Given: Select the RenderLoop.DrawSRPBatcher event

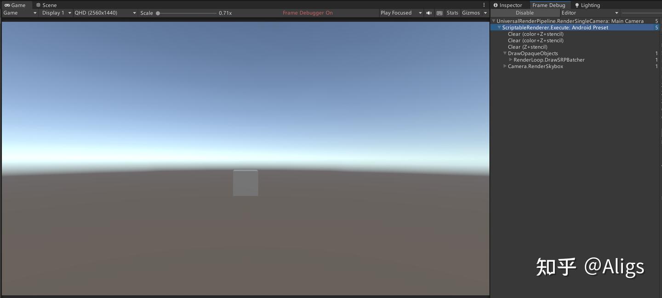Looking at the screenshot, I should click(548, 60).
